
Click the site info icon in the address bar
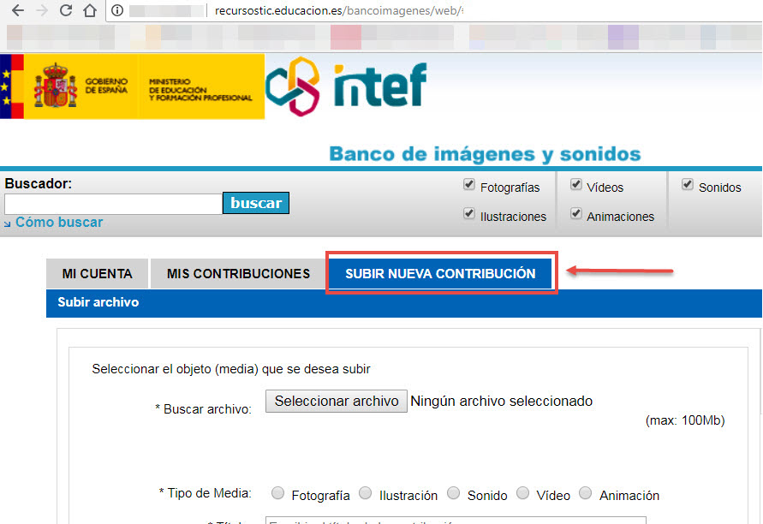tap(116, 13)
